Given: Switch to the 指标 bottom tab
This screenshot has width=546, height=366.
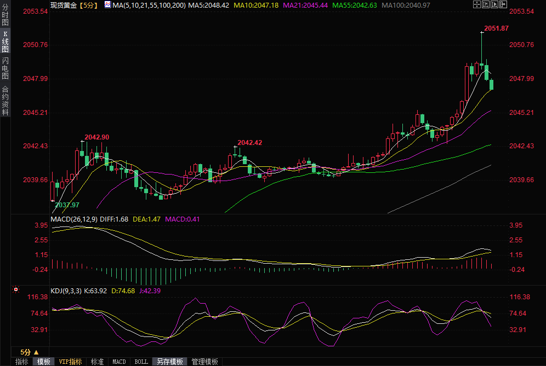Looking at the screenshot, I should 22,362.
